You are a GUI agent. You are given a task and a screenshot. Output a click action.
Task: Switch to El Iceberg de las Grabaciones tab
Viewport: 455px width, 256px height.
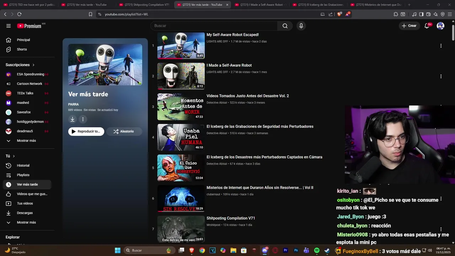coord(318,5)
